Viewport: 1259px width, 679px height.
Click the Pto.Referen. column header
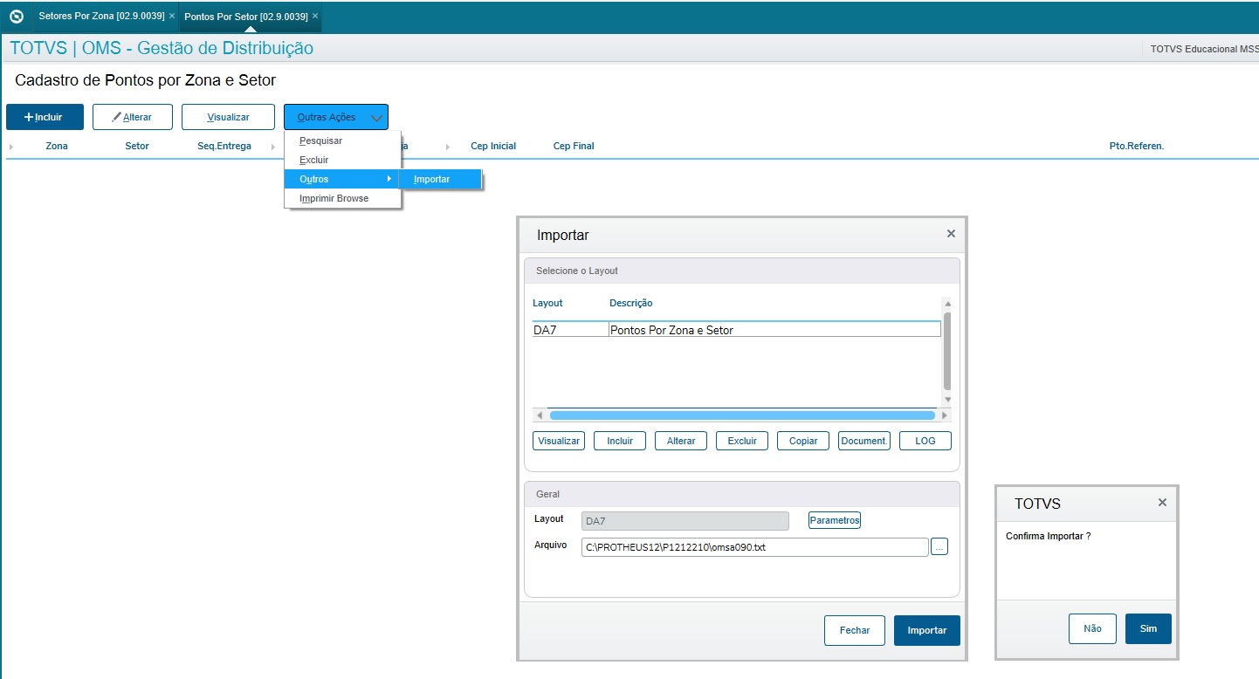[1137, 146]
